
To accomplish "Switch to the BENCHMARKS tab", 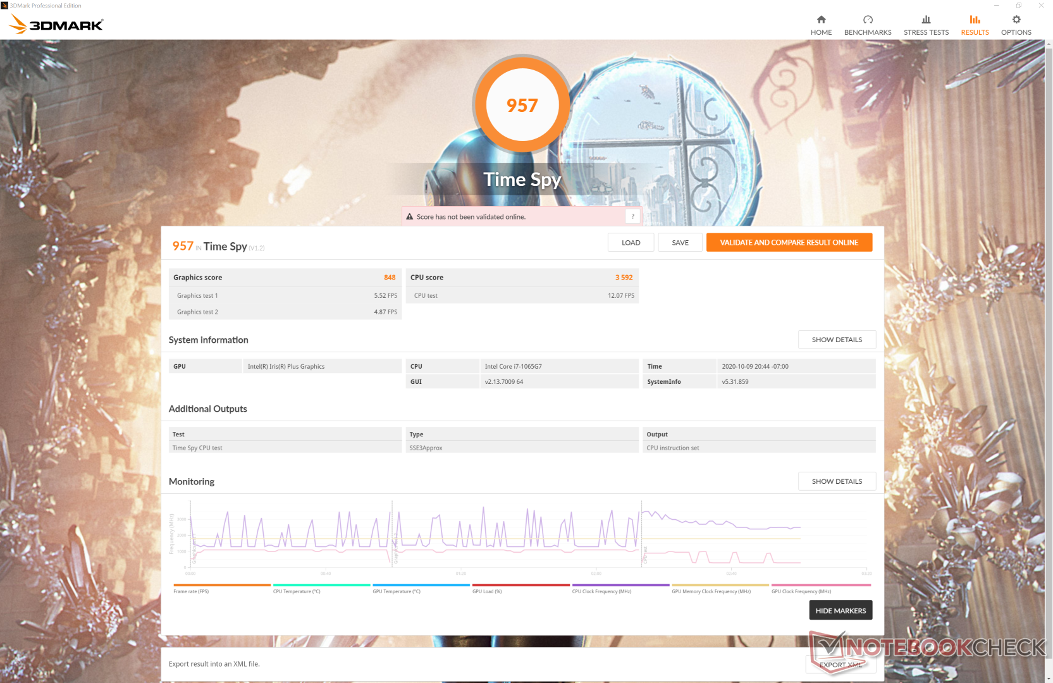I will 868,32.
